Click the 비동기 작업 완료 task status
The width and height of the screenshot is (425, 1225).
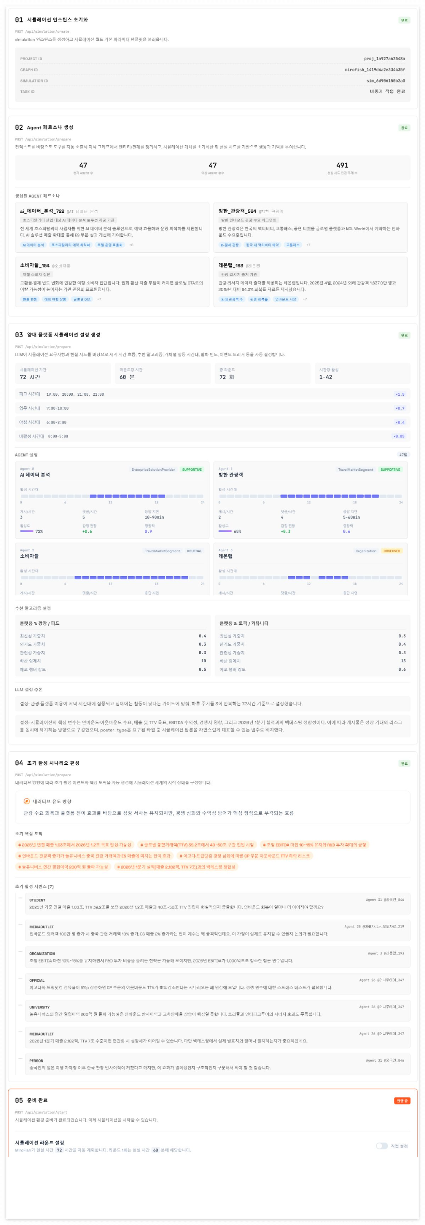click(x=387, y=91)
